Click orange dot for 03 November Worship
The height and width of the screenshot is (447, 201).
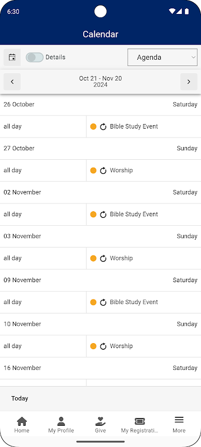coord(93,258)
